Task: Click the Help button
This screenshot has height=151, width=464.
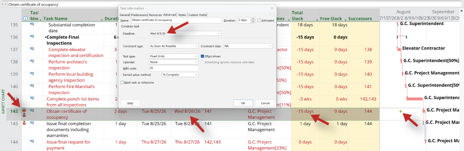Action: (x=130, y=103)
